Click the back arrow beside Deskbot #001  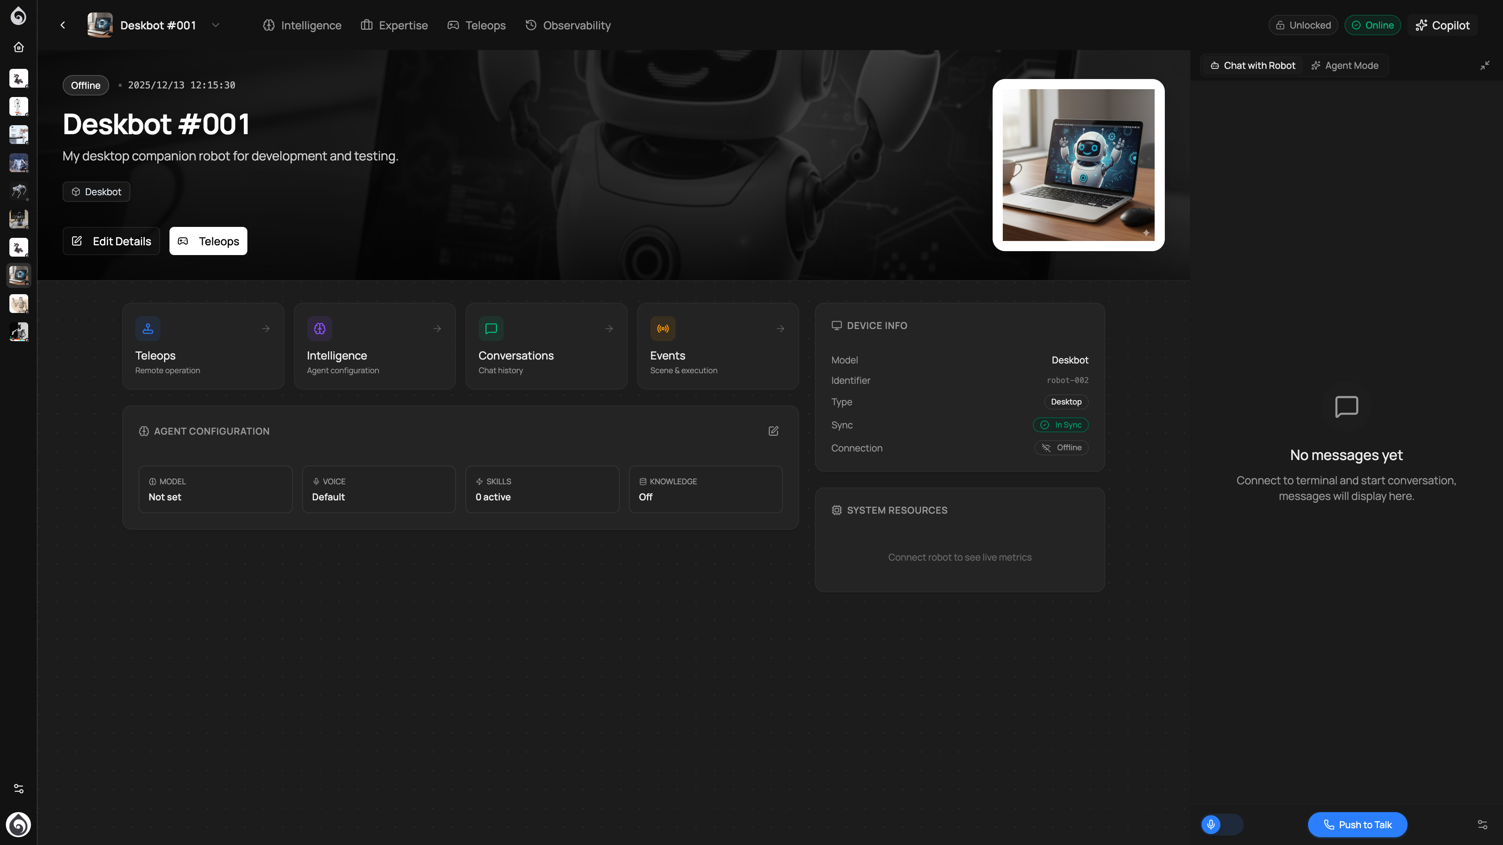pyautogui.click(x=63, y=25)
